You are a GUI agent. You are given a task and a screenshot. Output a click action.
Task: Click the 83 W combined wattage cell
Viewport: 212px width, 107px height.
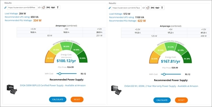click(x=50, y=36)
